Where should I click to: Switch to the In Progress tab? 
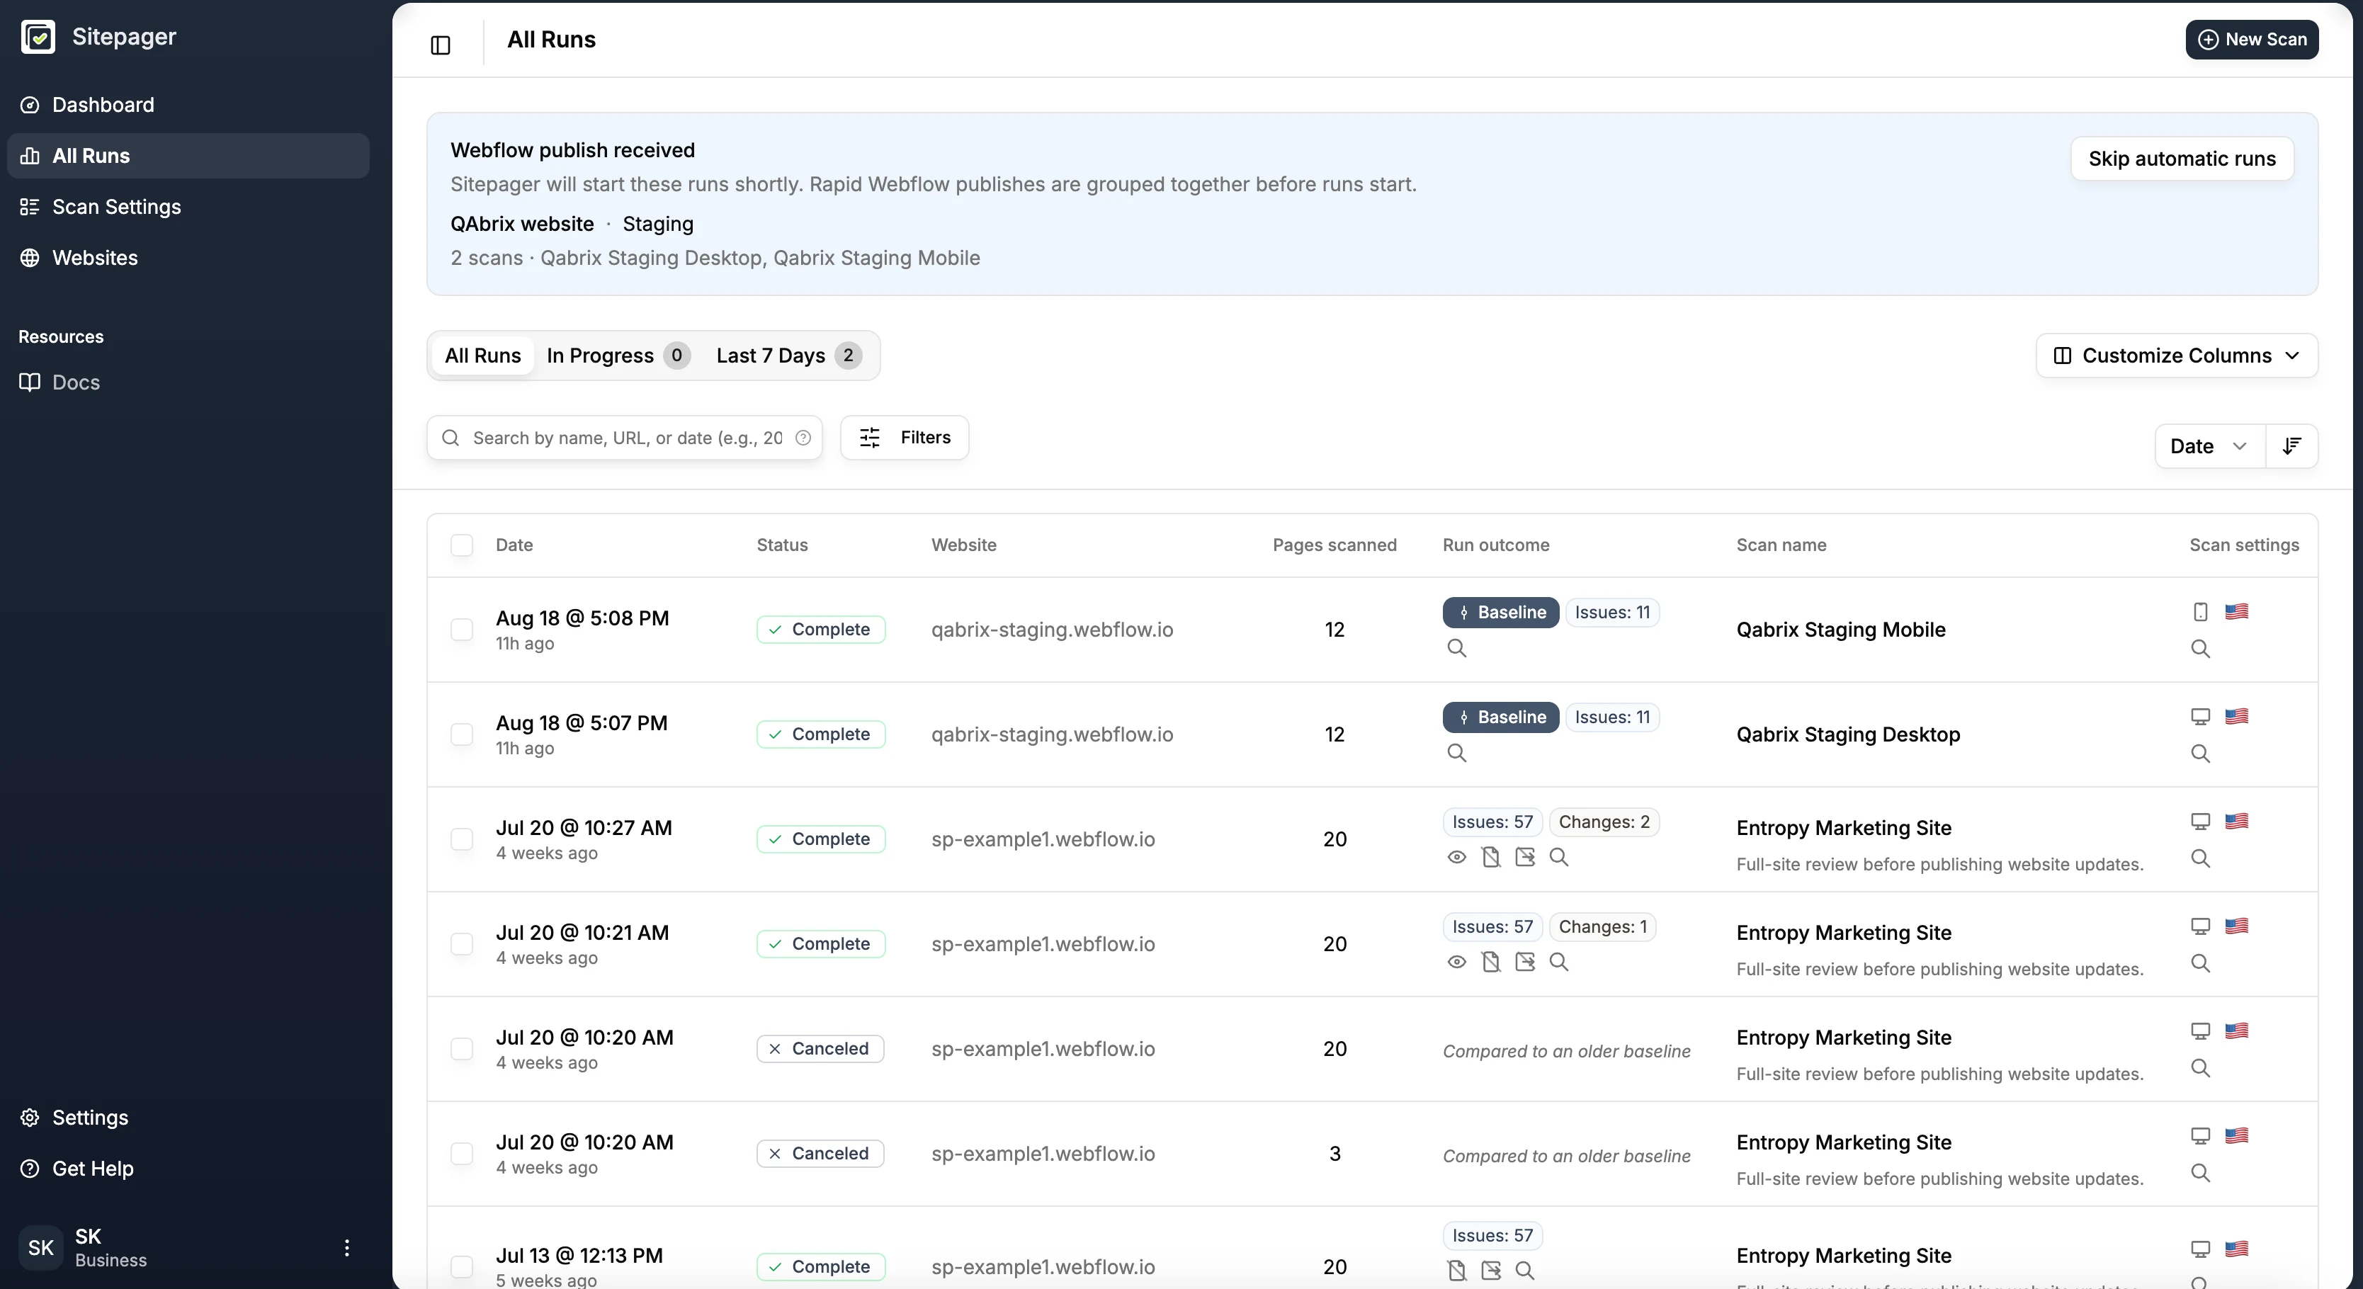(x=618, y=355)
